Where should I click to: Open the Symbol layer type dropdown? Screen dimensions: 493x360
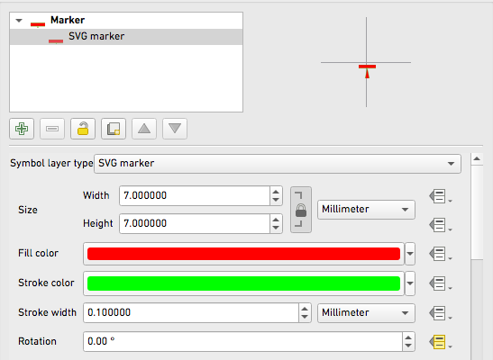(x=278, y=164)
